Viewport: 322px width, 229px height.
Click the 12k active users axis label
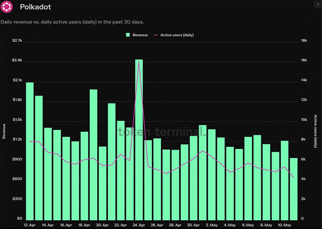pyautogui.click(x=304, y=100)
